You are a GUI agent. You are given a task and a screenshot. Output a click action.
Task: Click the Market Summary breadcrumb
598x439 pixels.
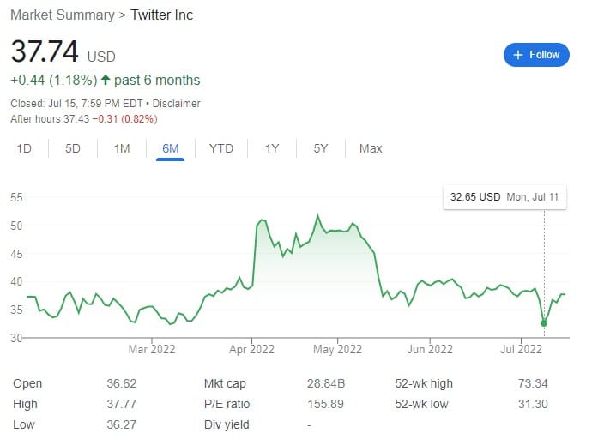[x=63, y=15]
